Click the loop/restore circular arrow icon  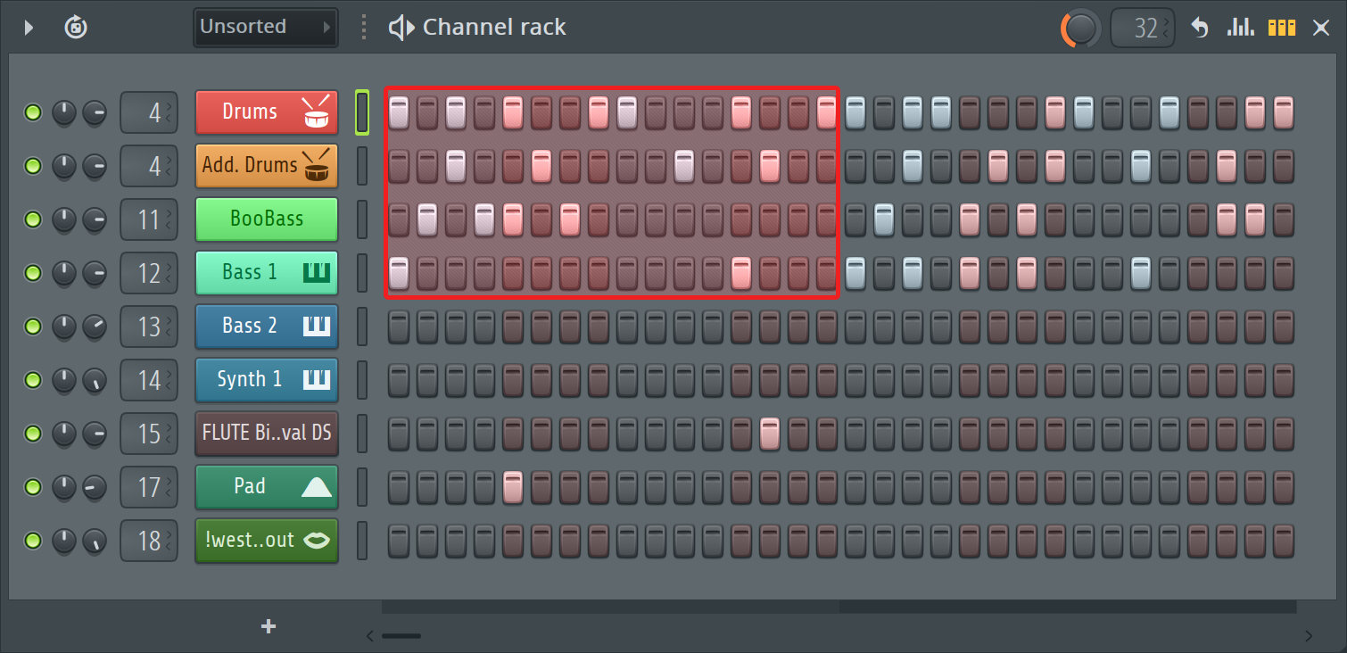76,28
